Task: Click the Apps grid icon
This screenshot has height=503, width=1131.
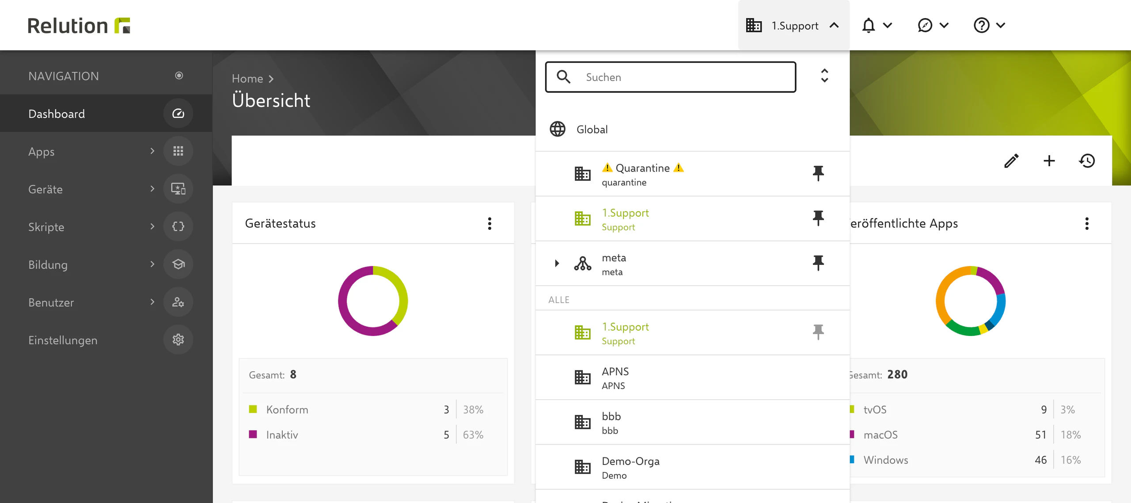Action: (x=178, y=151)
